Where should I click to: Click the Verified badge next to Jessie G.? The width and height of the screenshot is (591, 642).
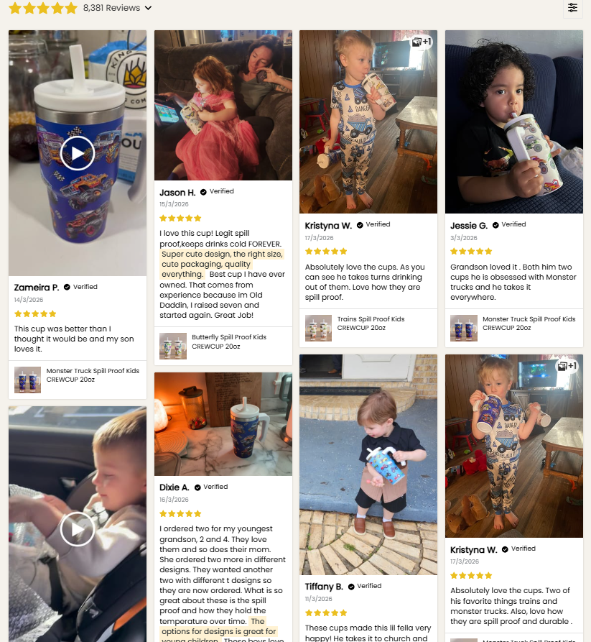509,225
